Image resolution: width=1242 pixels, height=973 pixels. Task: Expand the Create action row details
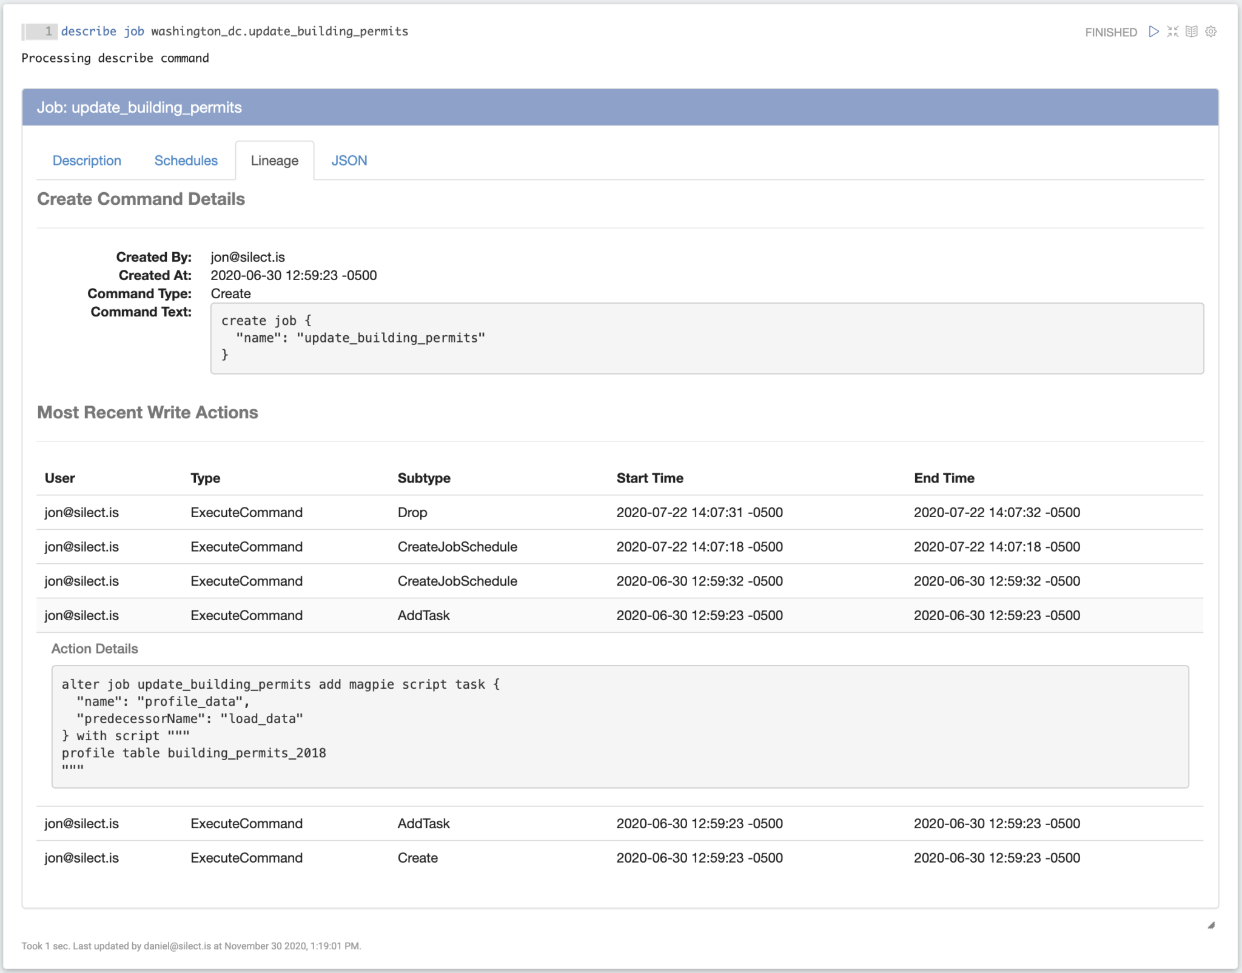[x=417, y=857]
